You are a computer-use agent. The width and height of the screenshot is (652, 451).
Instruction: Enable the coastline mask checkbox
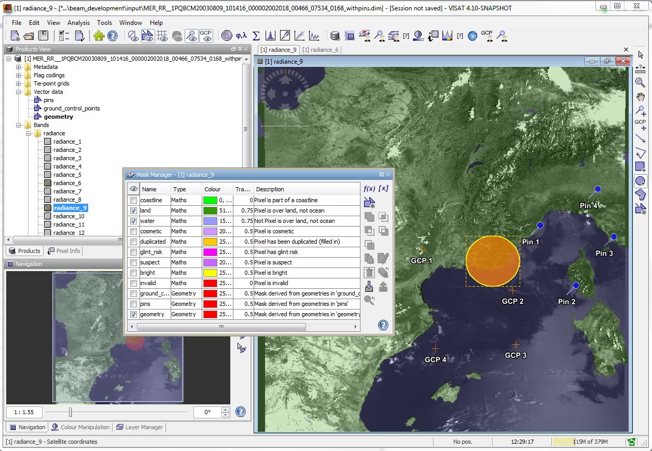click(x=134, y=200)
